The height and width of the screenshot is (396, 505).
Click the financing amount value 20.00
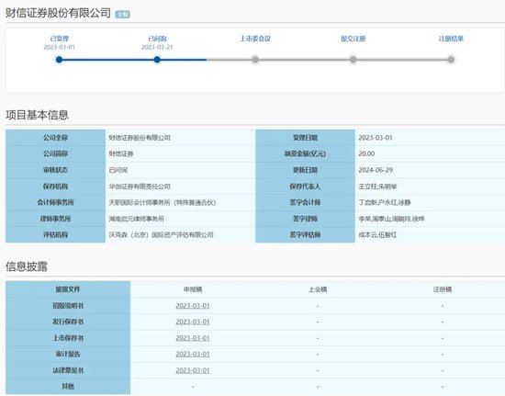[366, 153]
